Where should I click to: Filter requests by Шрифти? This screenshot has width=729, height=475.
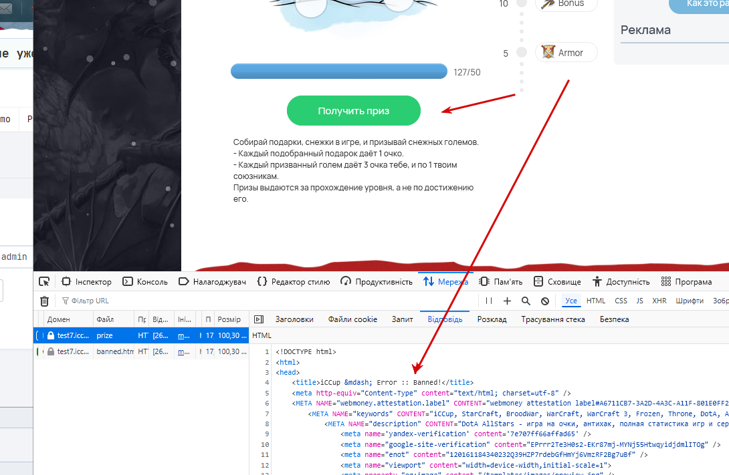[x=690, y=301]
